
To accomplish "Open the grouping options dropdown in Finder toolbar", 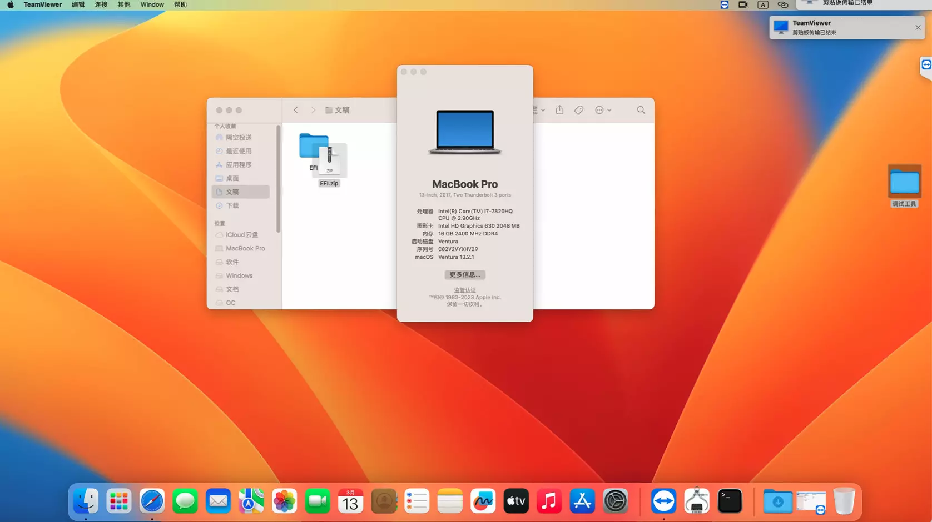I will (537, 110).
